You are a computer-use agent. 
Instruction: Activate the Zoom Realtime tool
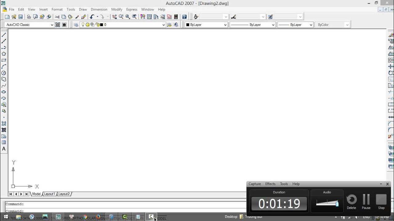121,17
